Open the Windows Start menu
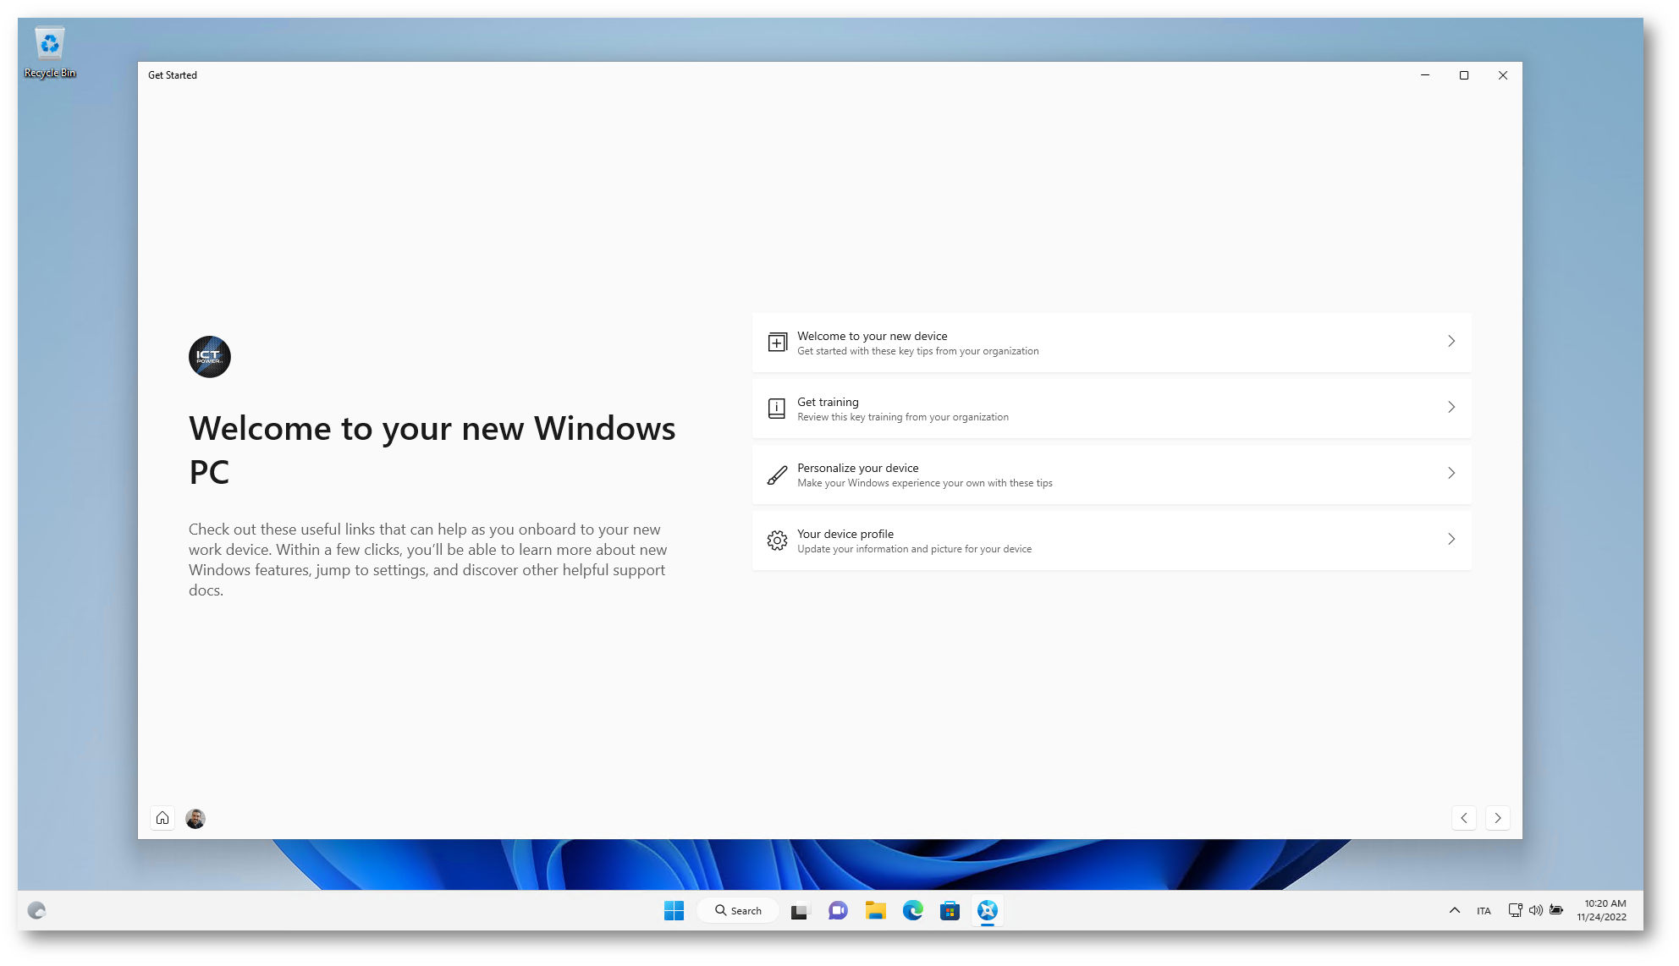 674,910
